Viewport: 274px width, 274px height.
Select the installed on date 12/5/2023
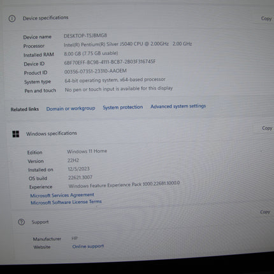coord(79,169)
